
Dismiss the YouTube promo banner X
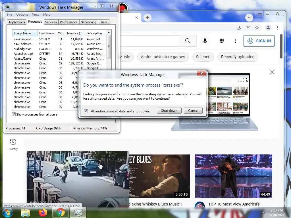[272, 72]
